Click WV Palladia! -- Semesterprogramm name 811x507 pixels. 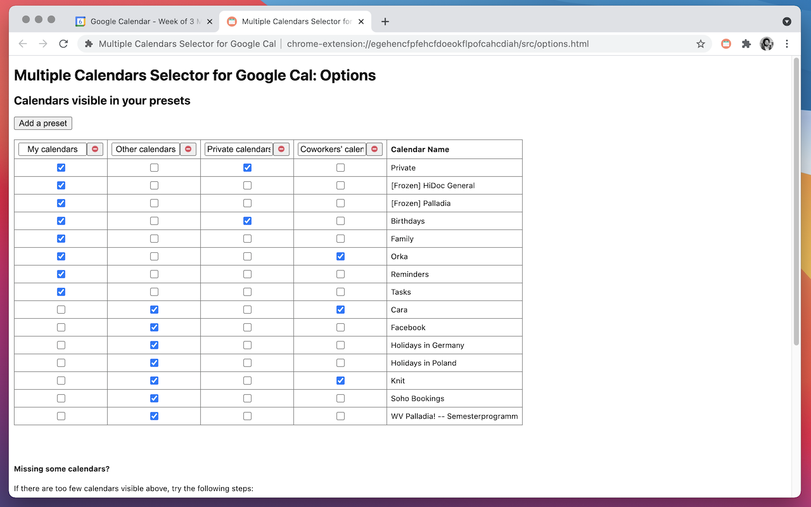coord(454,416)
